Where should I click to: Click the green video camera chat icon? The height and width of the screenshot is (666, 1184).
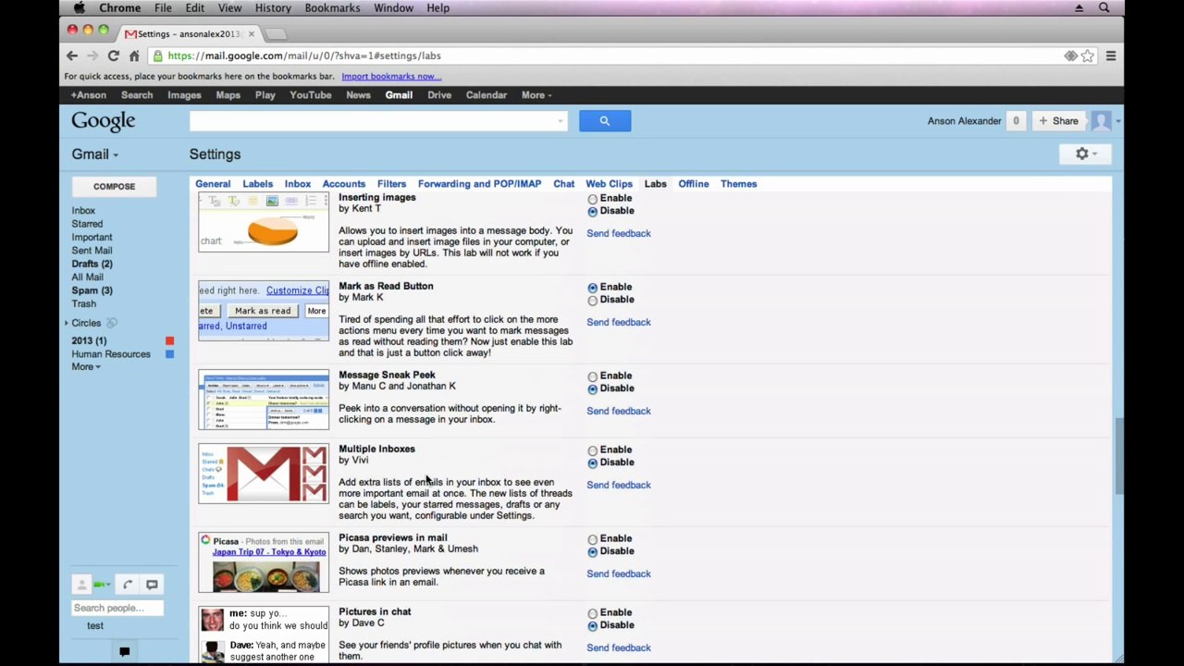99,585
